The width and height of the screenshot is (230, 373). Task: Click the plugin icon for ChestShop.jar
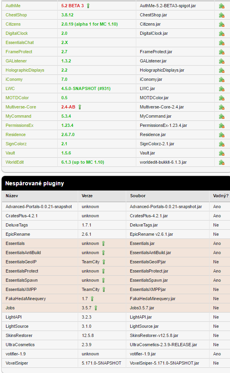pos(222,15)
